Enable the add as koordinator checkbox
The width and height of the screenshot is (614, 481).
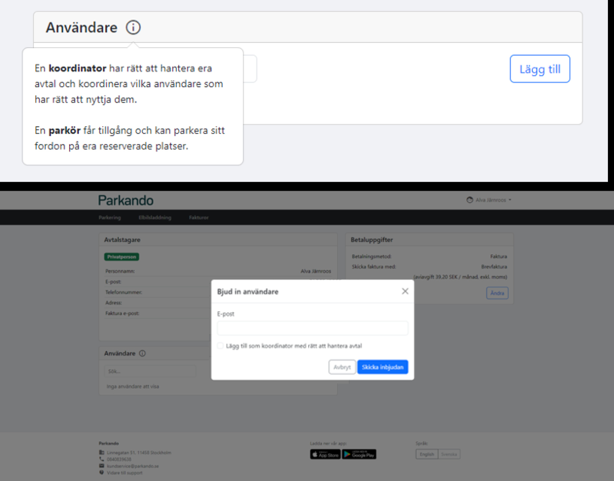coord(220,346)
